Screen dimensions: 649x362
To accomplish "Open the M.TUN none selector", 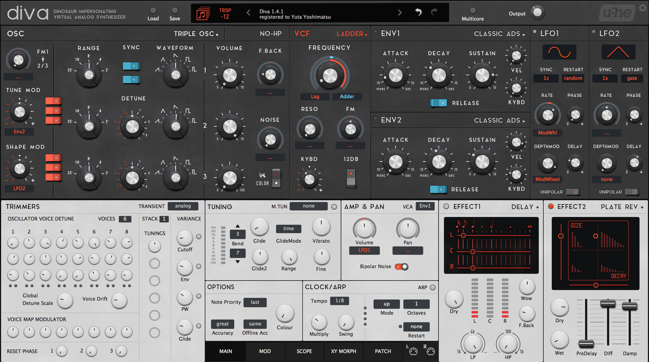I will pos(309,206).
